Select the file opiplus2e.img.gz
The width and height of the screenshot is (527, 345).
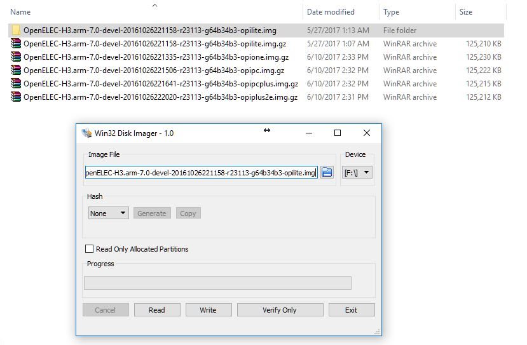point(160,97)
